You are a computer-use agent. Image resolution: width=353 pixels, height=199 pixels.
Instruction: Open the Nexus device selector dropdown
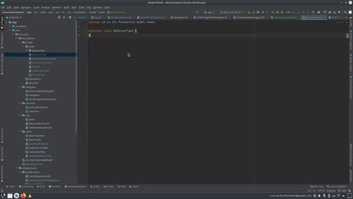click(232, 12)
